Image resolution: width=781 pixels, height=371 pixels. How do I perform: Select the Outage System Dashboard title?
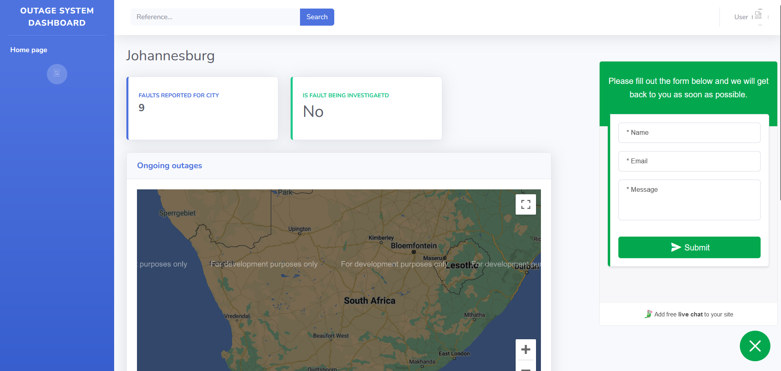[x=57, y=16]
